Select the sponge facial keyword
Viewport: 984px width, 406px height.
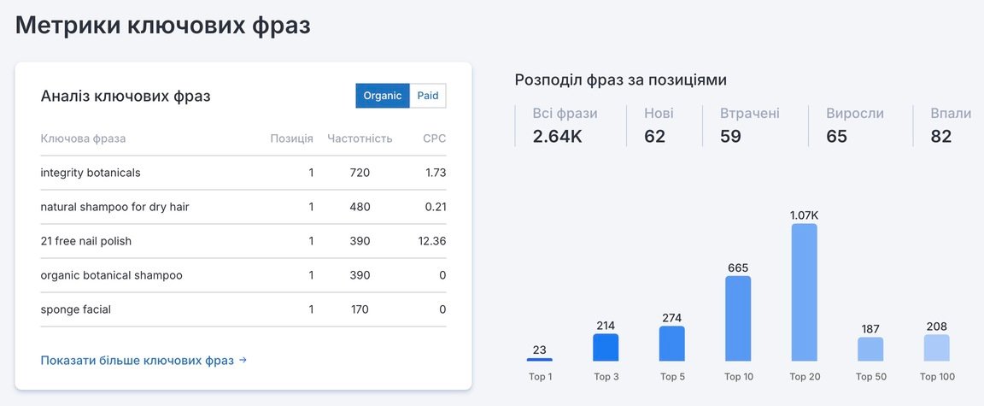76,309
